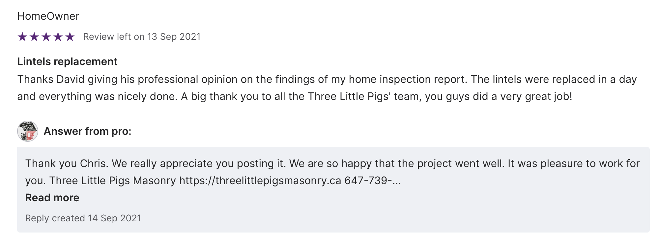The height and width of the screenshot is (246, 659).
Task: Click the Thank you Chris reply line
Action: click(67, 163)
